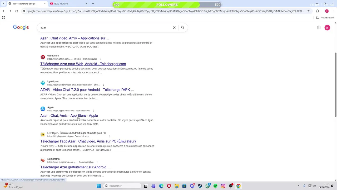Image resolution: width=337 pixels, height=190 pixels.
Task: Reload the Google search page
Action: pos(16,11)
